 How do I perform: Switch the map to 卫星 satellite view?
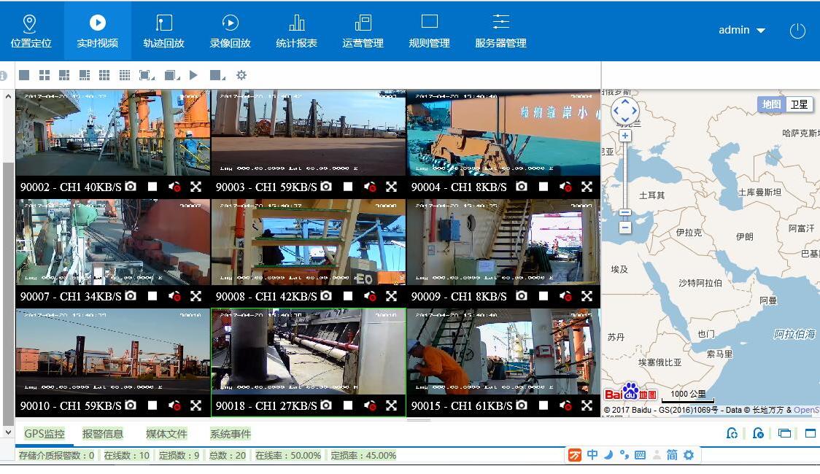pos(798,104)
